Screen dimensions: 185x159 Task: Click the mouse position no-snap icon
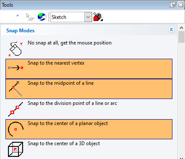(x=16, y=49)
